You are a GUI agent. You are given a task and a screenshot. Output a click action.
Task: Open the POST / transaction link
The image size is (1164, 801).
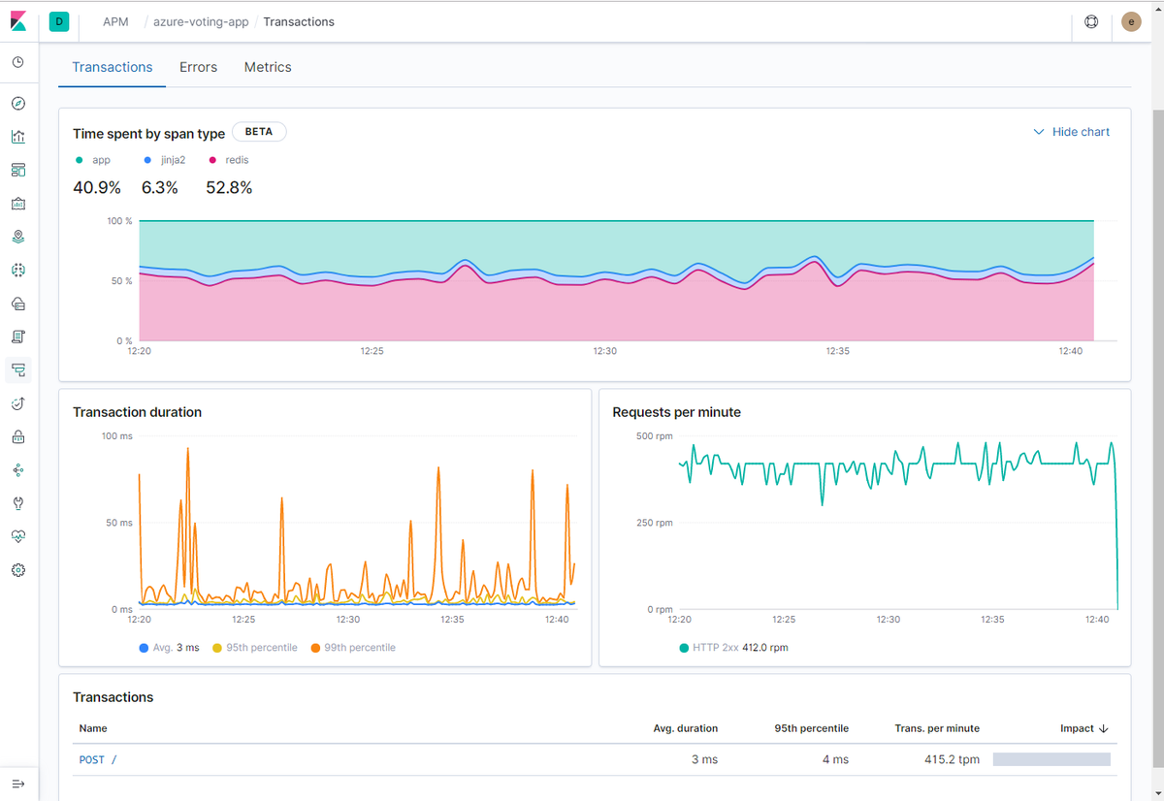[x=98, y=760]
